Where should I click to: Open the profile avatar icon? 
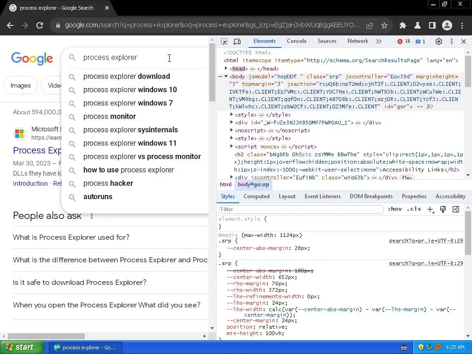click(x=447, y=26)
